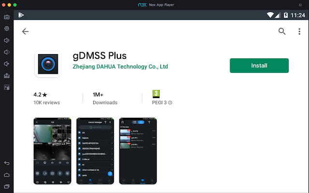The height and width of the screenshot is (193, 309).
Task: Open the Nox screenshot capture icon
Action: click(7, 87)
